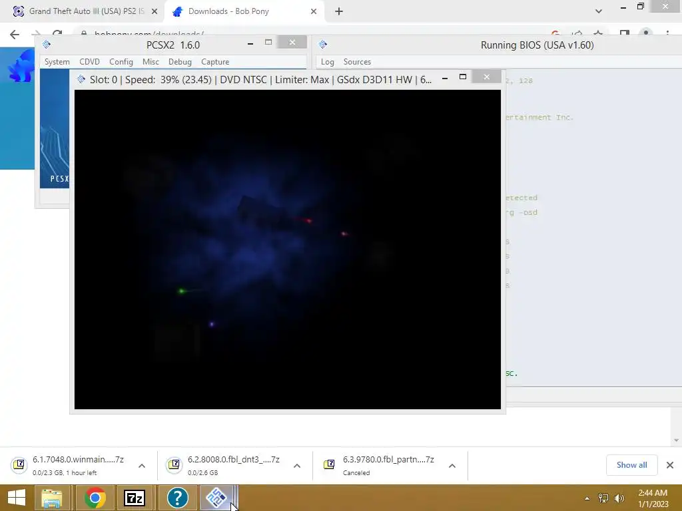682x511 pixels.
Task: Open the Chrome three-dot menu
Action: tap(667, 33)
